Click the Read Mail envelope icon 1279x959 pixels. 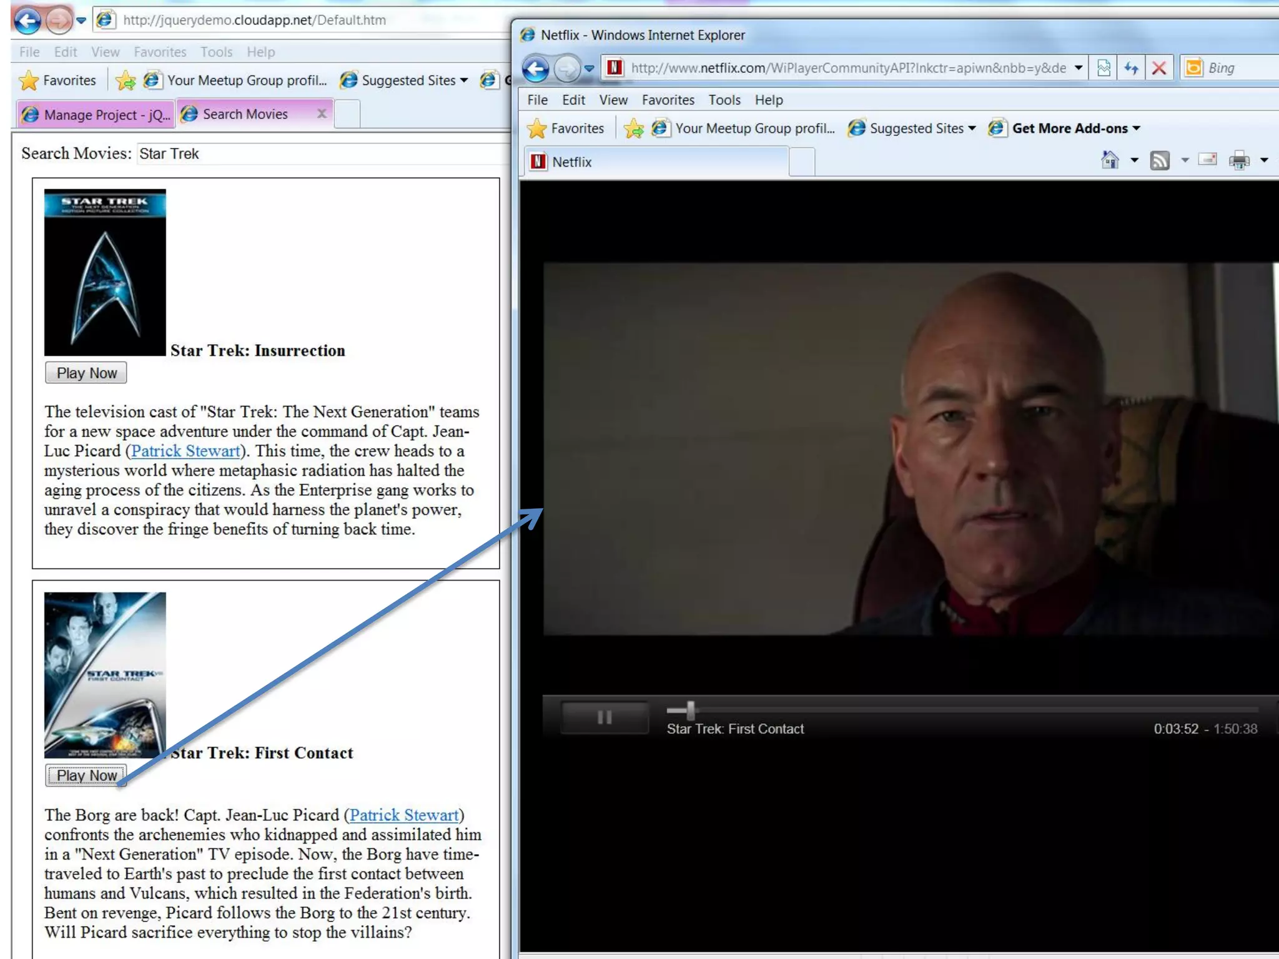1208,160
